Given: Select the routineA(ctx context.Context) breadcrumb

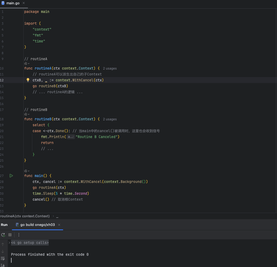Looking at the screenshot, I should [x=25, y=216].
